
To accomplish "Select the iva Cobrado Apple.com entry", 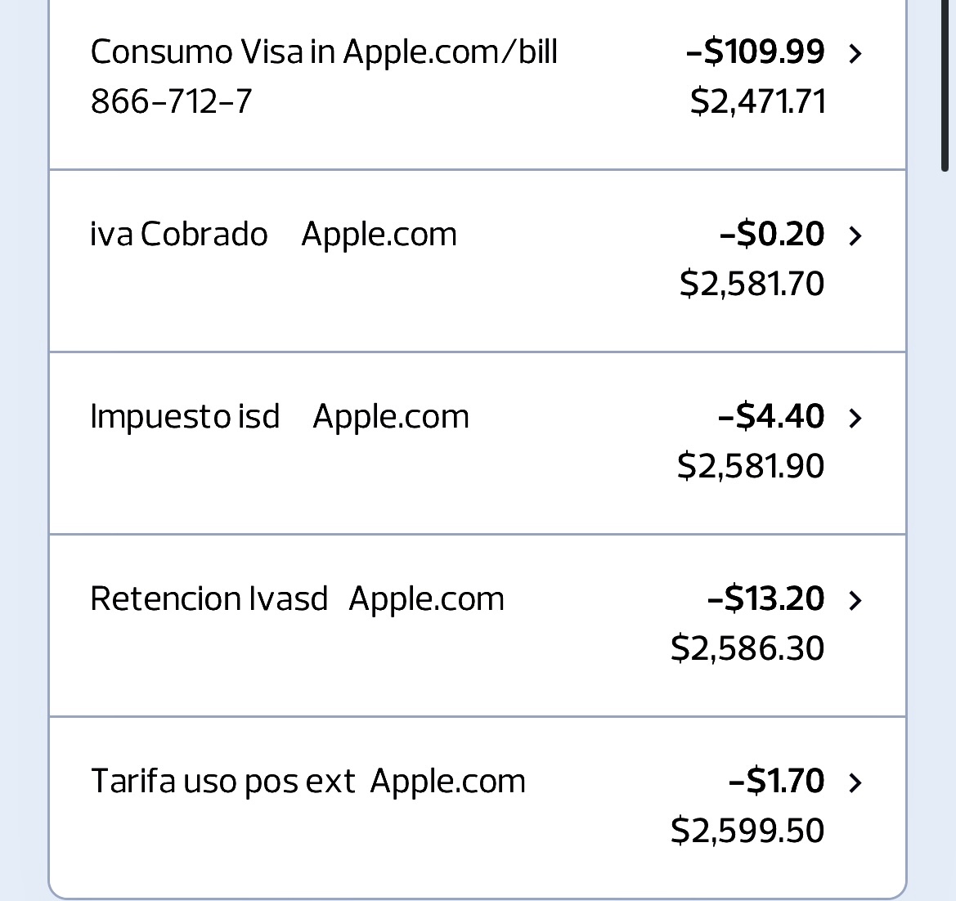I will (273, 235).
